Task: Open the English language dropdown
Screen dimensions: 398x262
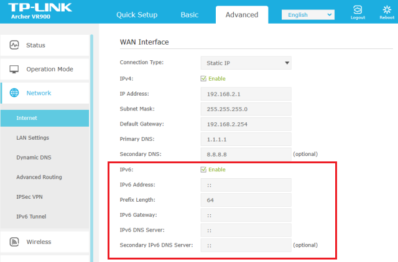Action: [307, 15]
